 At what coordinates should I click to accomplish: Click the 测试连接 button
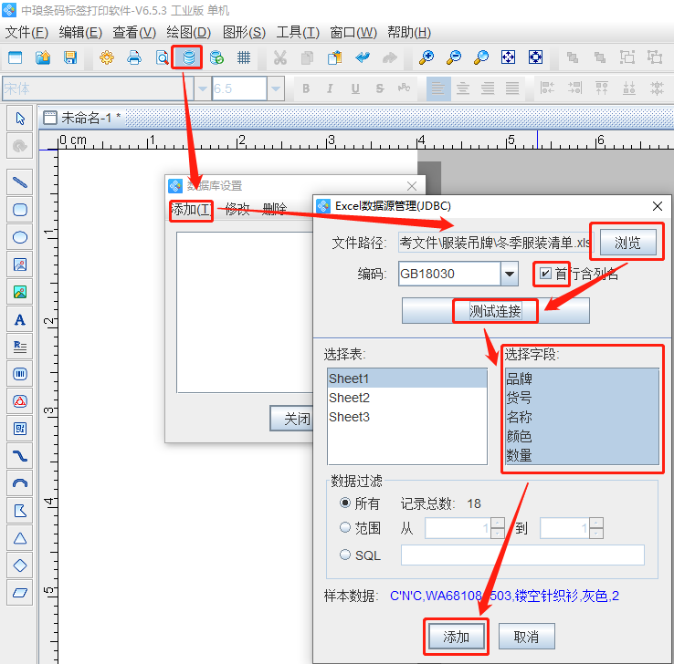coord(495,311)
